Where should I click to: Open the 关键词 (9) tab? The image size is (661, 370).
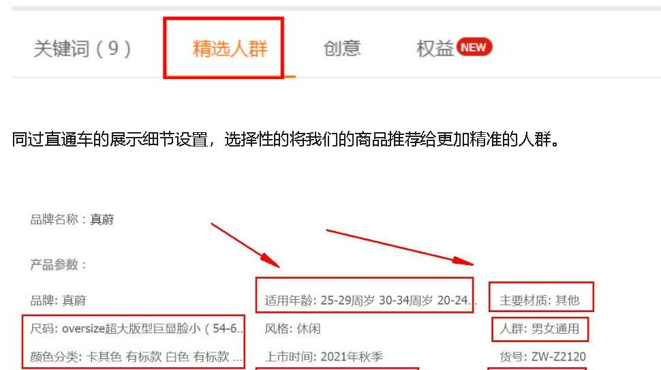click(x=82, y=48)
